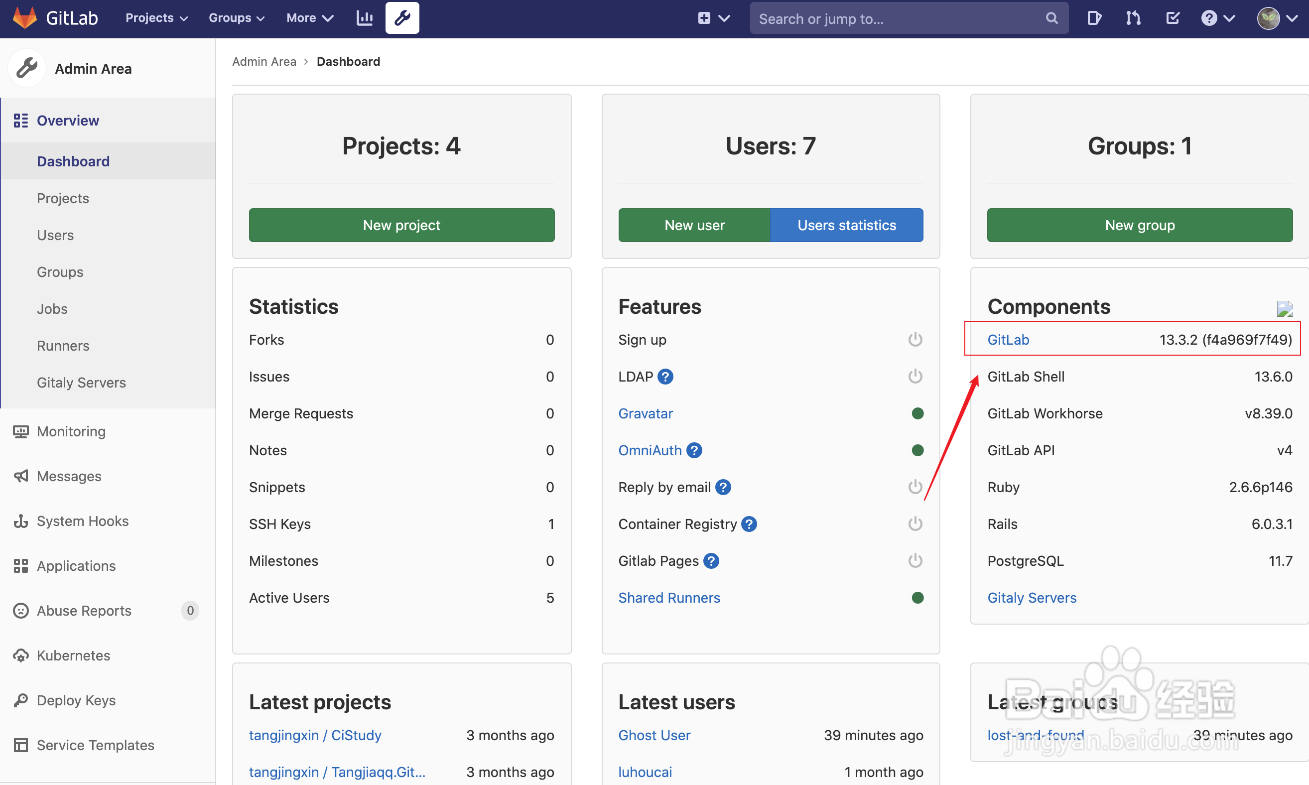The image size is (1309, 785).
Task: Open the Gitaly Servers link under Components
Action: (x=1032, y=598)
